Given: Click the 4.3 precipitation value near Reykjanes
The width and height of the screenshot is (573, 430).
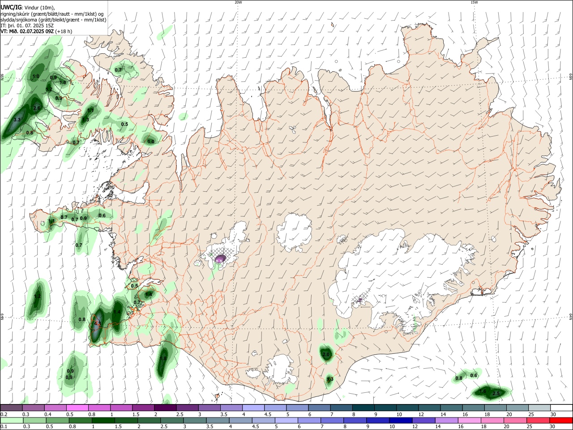Looking at the screenshot, I should (x=98, y=323).
